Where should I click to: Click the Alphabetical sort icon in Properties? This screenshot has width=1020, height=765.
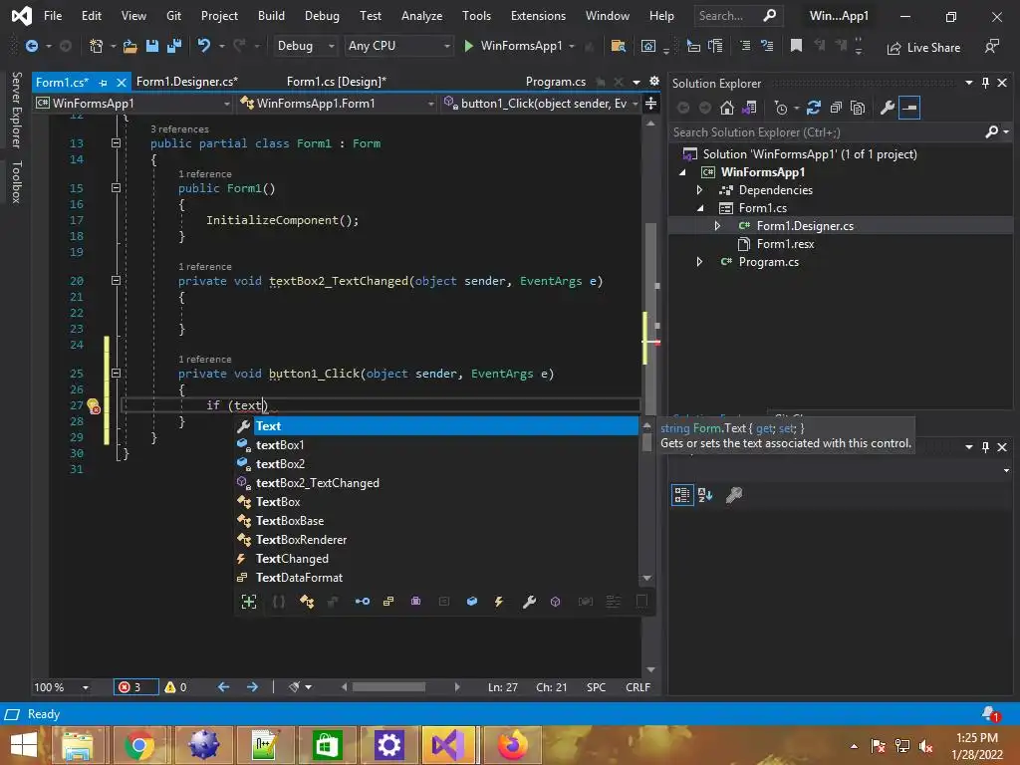[x=705, y=495]
